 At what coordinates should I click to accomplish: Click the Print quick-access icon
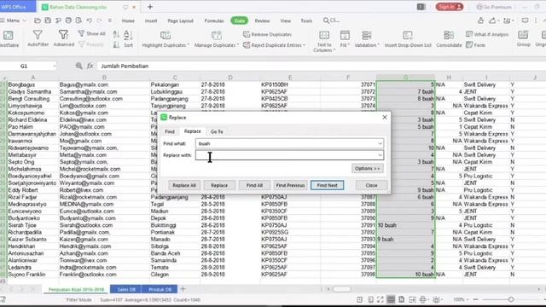(68, 20)
